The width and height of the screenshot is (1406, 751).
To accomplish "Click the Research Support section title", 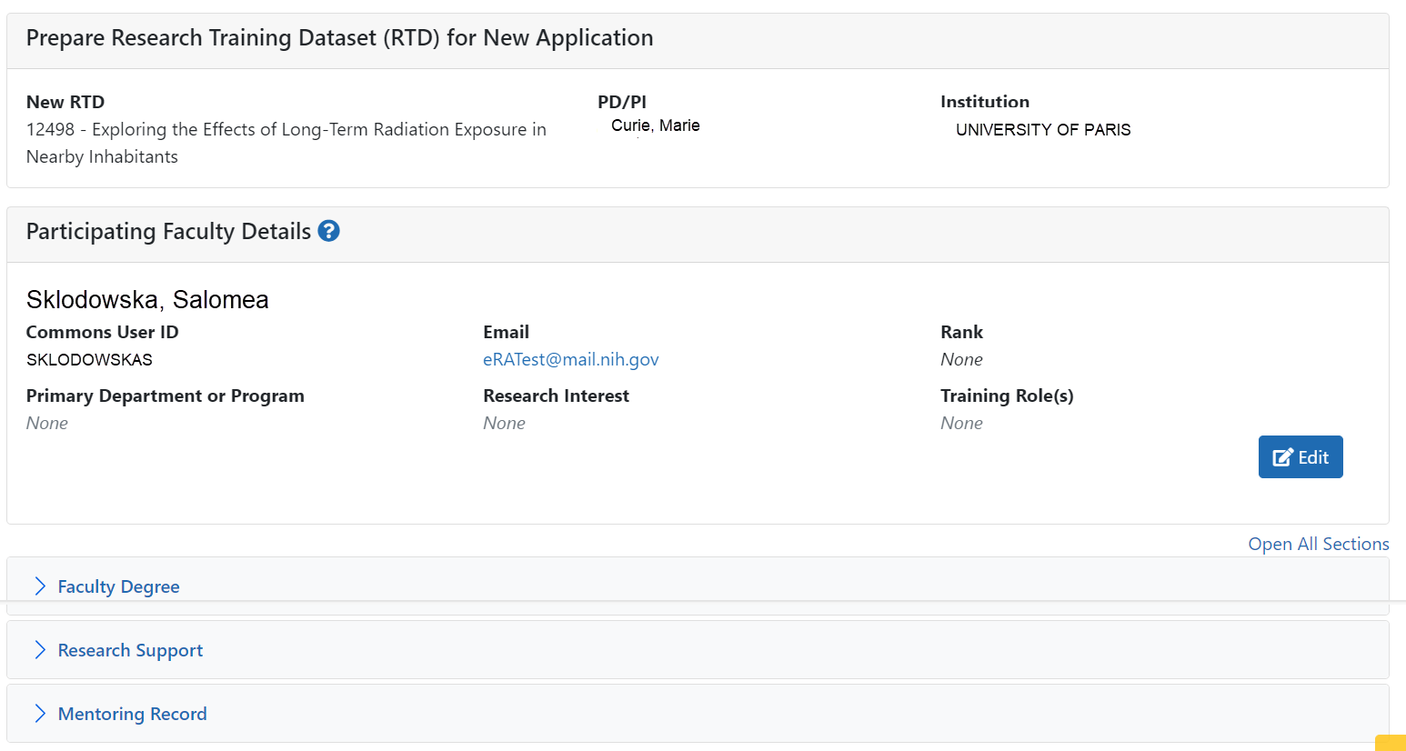I will pyautogui.click(x=130, y=650).
